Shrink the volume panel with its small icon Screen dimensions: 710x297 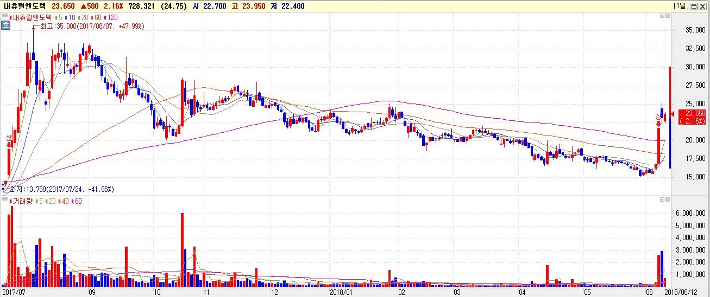[x=662, y=200]
